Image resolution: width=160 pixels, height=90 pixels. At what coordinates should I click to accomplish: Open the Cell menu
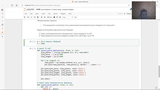click(49, 14)
